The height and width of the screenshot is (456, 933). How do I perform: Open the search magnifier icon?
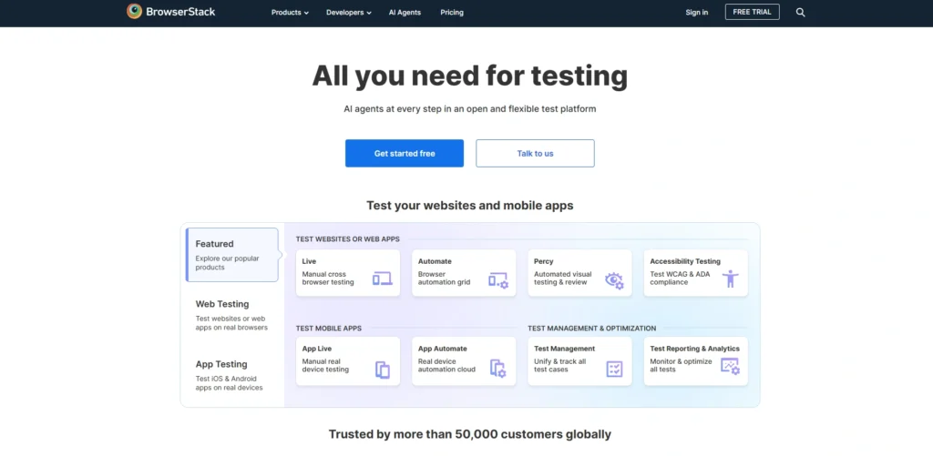(x=800, y=12)
